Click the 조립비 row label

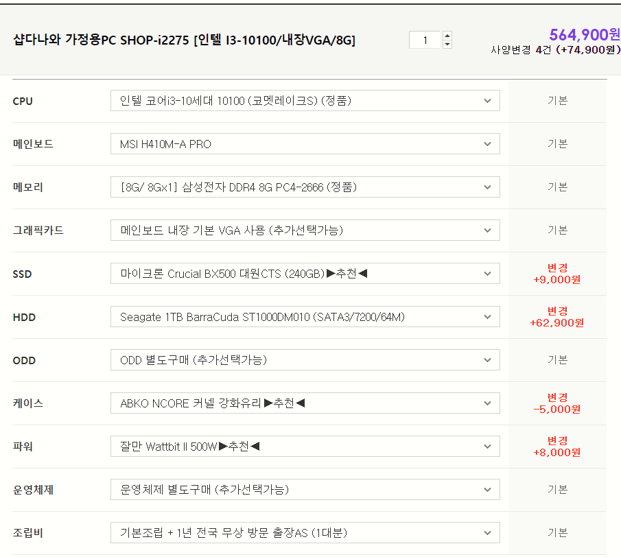pyautogui.click(x=27, y=533)
